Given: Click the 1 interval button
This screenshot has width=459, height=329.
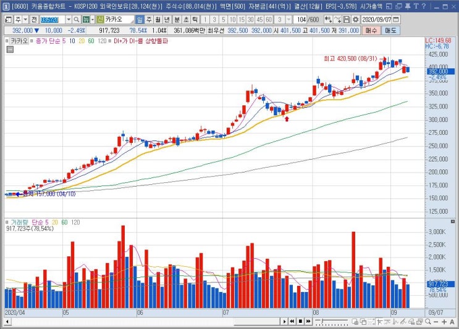Looking at the screenshot, I should pos(205,20).
